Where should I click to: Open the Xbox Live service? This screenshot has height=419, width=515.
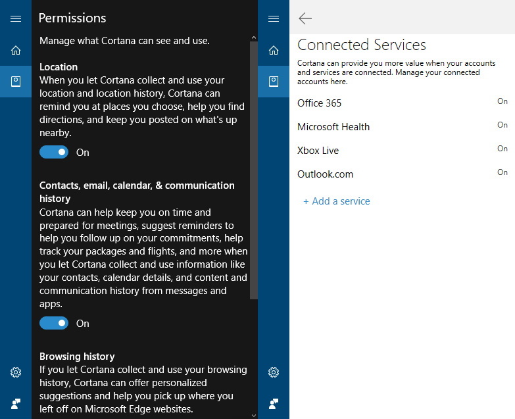403,151
